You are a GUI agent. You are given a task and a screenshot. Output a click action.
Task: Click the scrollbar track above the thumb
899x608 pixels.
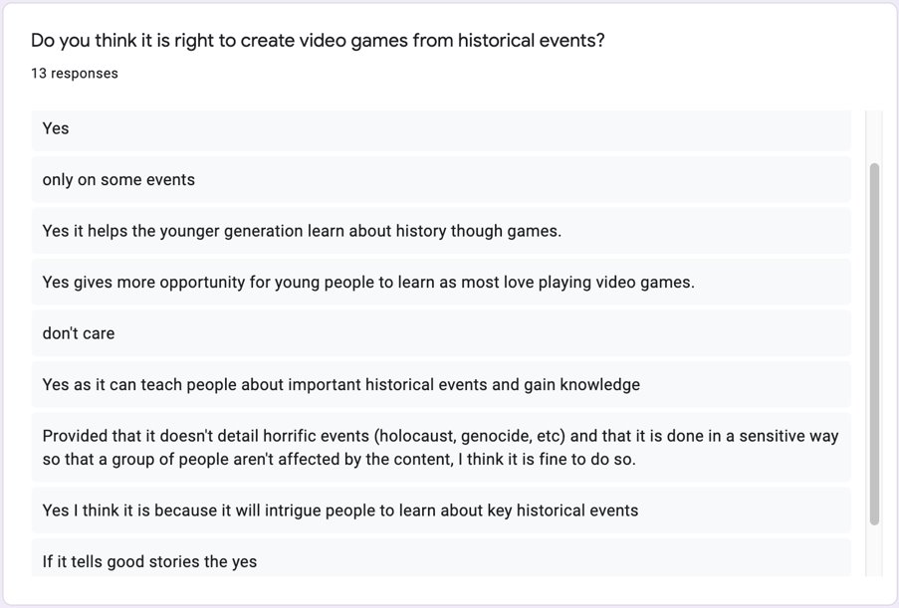pos(874,136)
